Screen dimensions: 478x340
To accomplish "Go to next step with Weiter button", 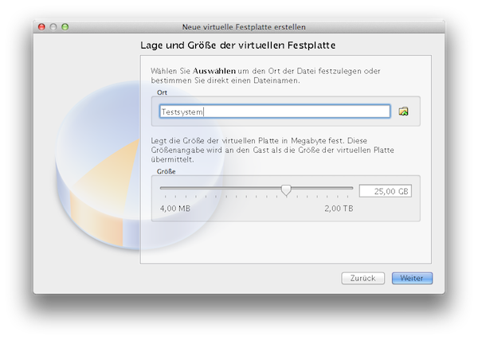I will [x=412, y=278].
